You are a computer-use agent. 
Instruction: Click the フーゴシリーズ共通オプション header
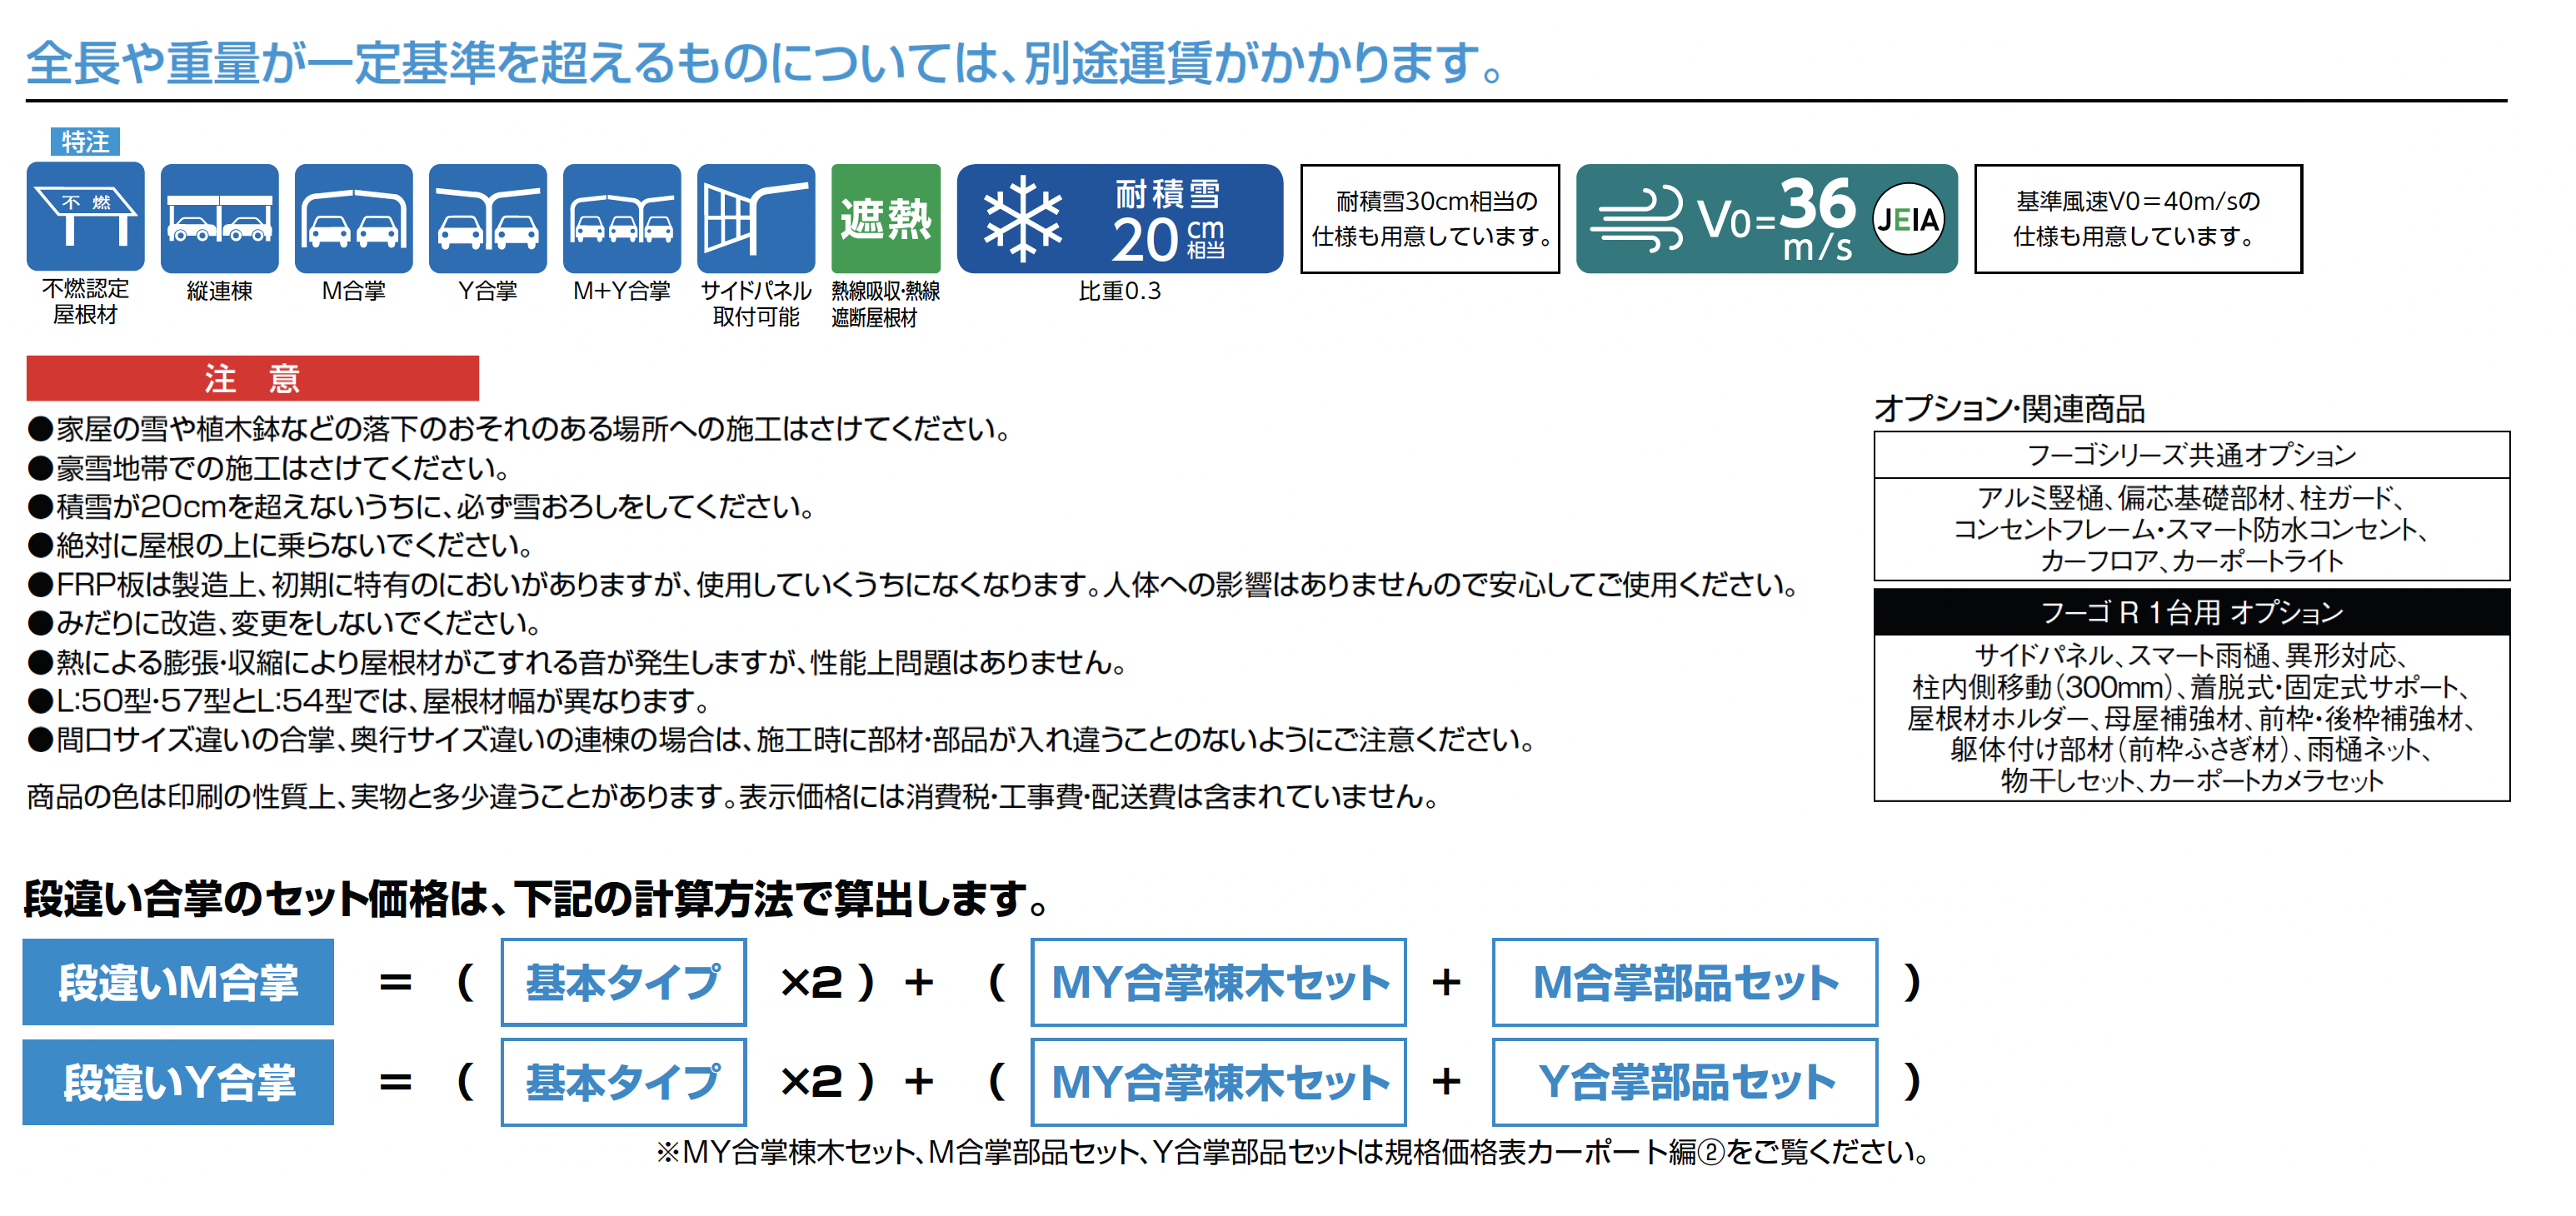pyautogui.click(x=2190, y=455)
